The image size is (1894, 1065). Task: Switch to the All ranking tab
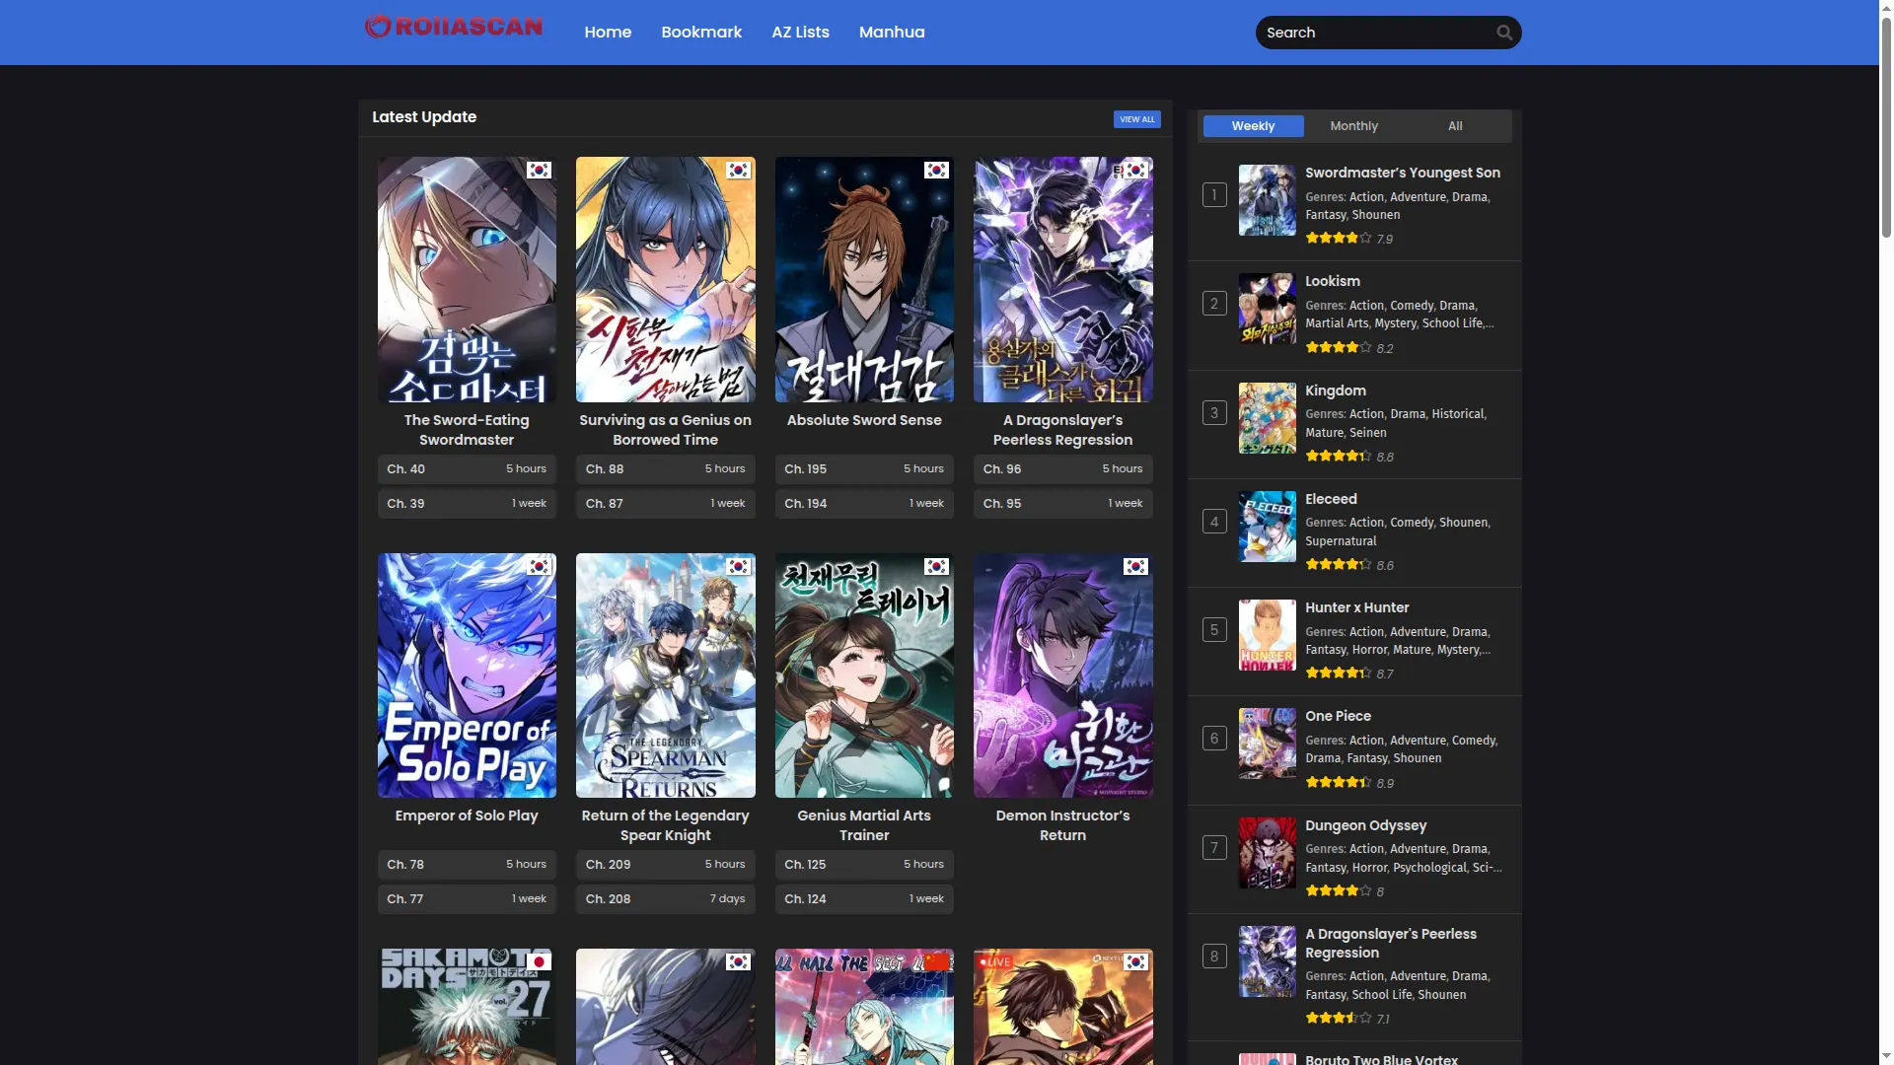[x=1455, y=126]
